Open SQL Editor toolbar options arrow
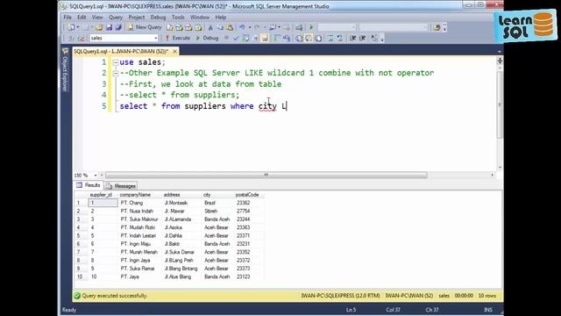This screenshot has width=561, height=316. click(x=382, y=39)
